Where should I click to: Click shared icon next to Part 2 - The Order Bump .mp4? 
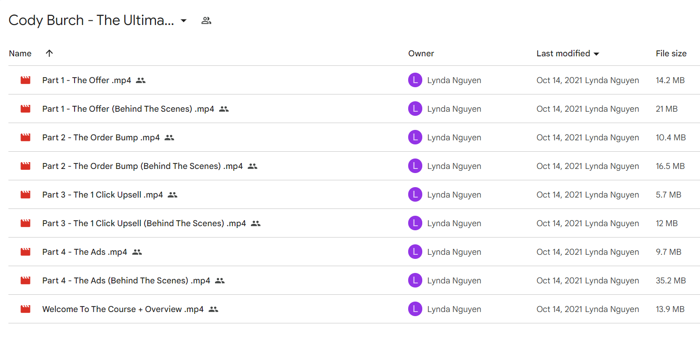(169, 138)
